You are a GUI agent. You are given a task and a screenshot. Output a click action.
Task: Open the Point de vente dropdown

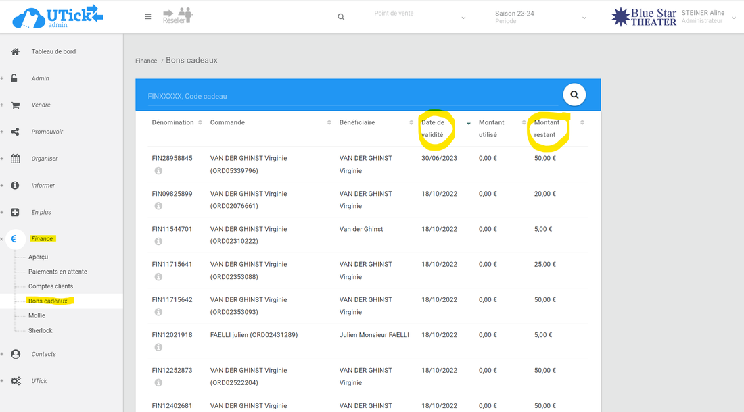click(419, 17)
